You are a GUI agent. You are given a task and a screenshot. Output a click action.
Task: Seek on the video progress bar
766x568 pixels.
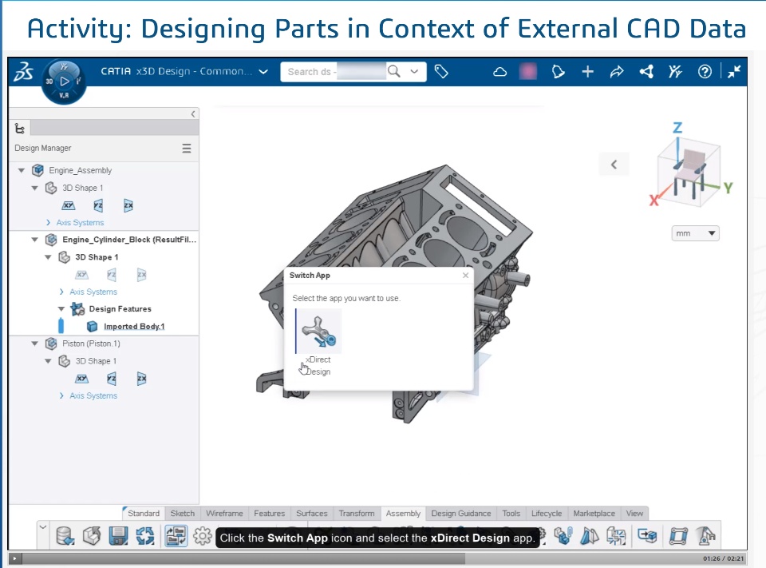tap(361, 558)
